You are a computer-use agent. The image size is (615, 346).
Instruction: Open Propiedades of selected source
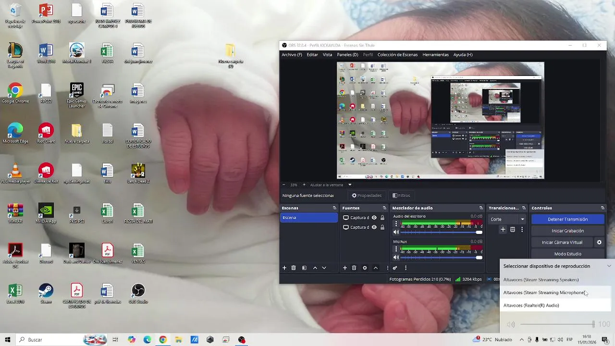coord(367,196)
